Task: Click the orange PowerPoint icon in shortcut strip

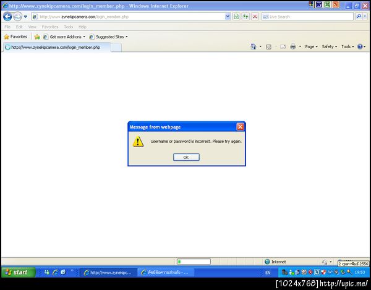Action: pos(336,5)
